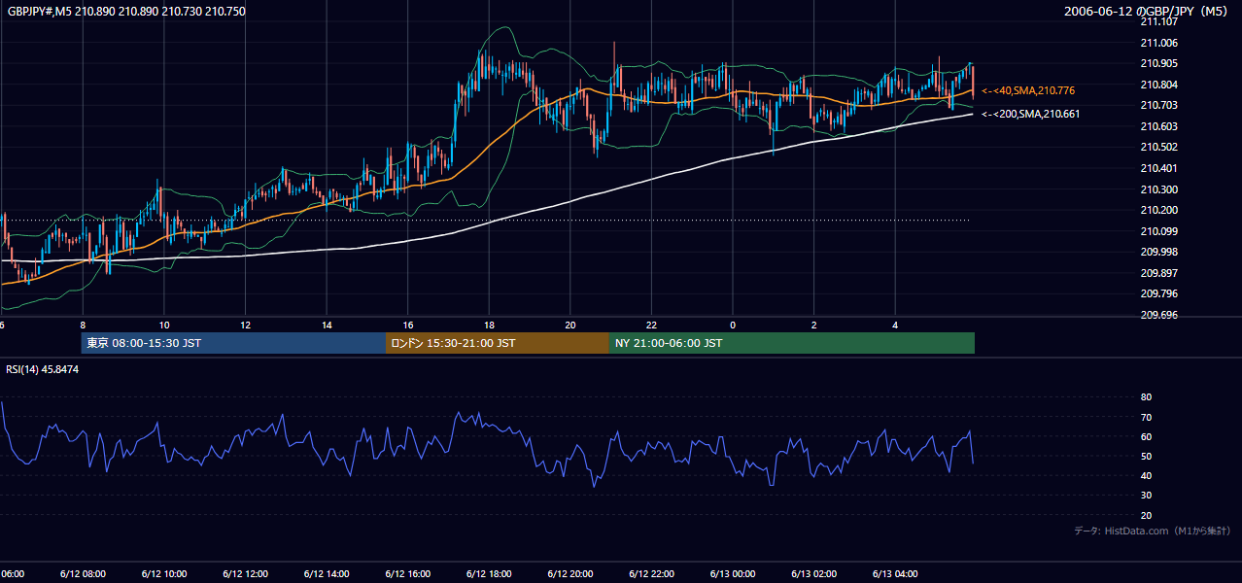Click the 6/13 02:00 bottom time label
The width and height of the screenshot is (1242, 583).
point(814,573)
